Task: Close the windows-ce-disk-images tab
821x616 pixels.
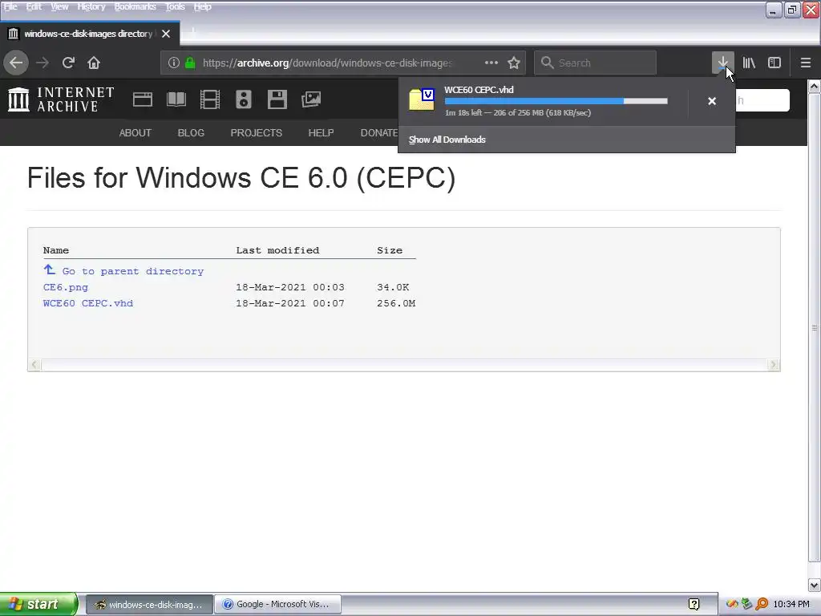Action: pos(166,34)
